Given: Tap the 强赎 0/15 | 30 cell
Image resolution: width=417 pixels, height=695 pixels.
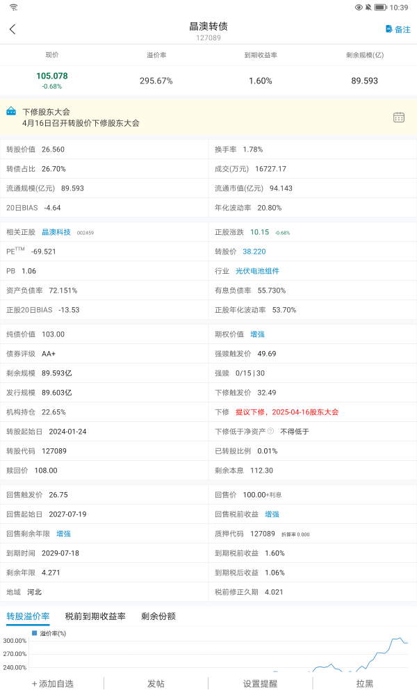Looking at the screenshot, I should click(313, 373).
